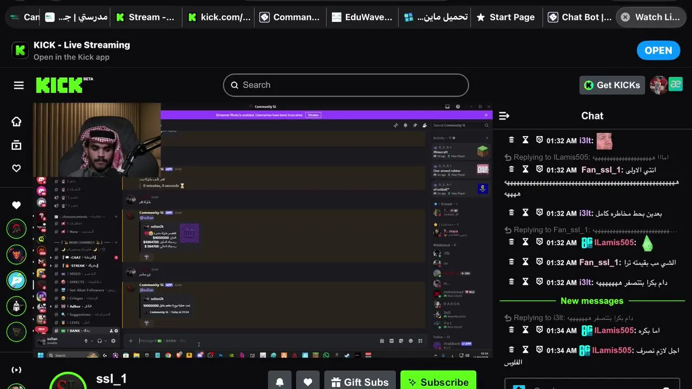Click the Gift Subs button
The image size is (692, 389).
click(x=360, y=382)
